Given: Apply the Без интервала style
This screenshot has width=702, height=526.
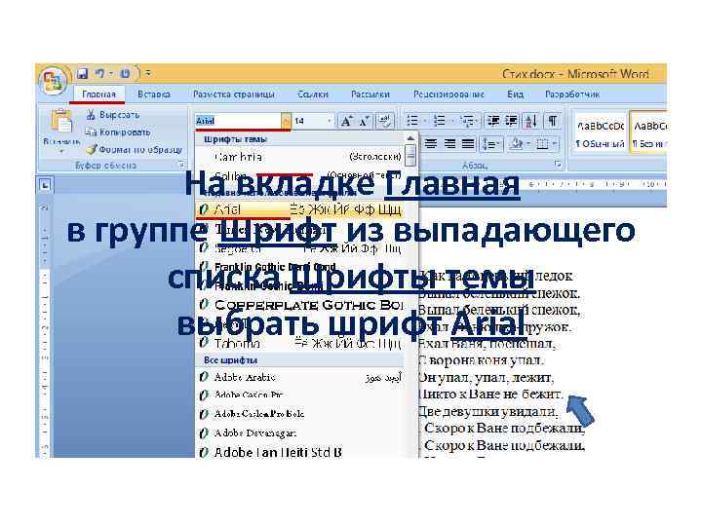Looking at the screenshot, I should 648,133.
